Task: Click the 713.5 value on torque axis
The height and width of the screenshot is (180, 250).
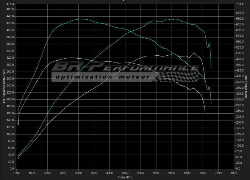Action: [x=239, y=3]
